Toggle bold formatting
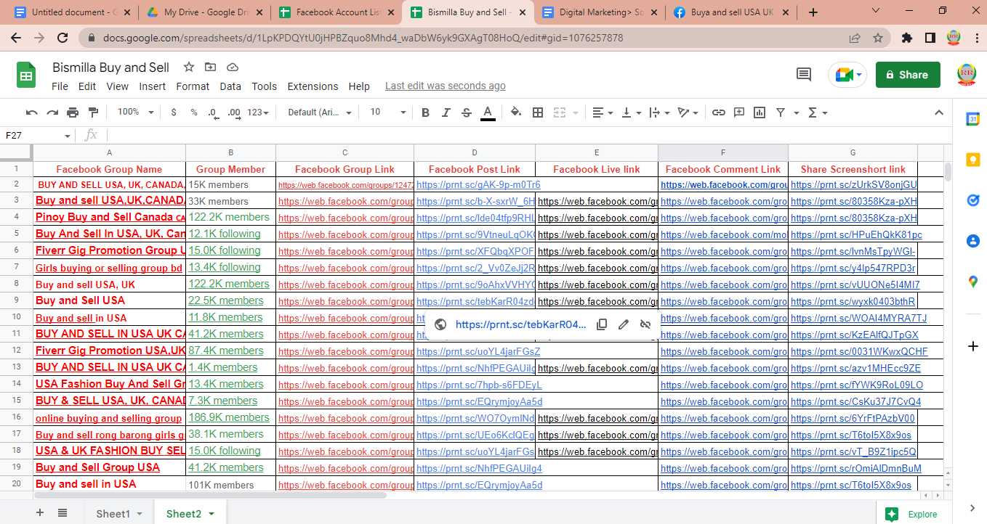The width and height of the screenshot is (987, 524). [x=426, y=112]
